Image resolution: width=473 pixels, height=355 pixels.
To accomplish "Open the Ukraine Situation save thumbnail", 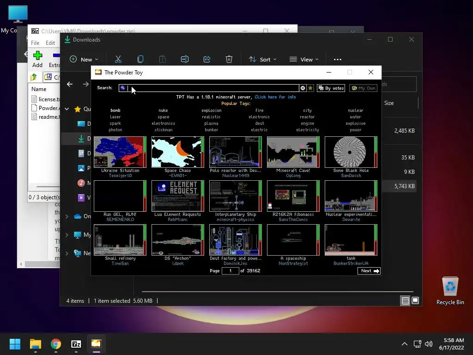I will pyautogui.click(x=120, y=152).
